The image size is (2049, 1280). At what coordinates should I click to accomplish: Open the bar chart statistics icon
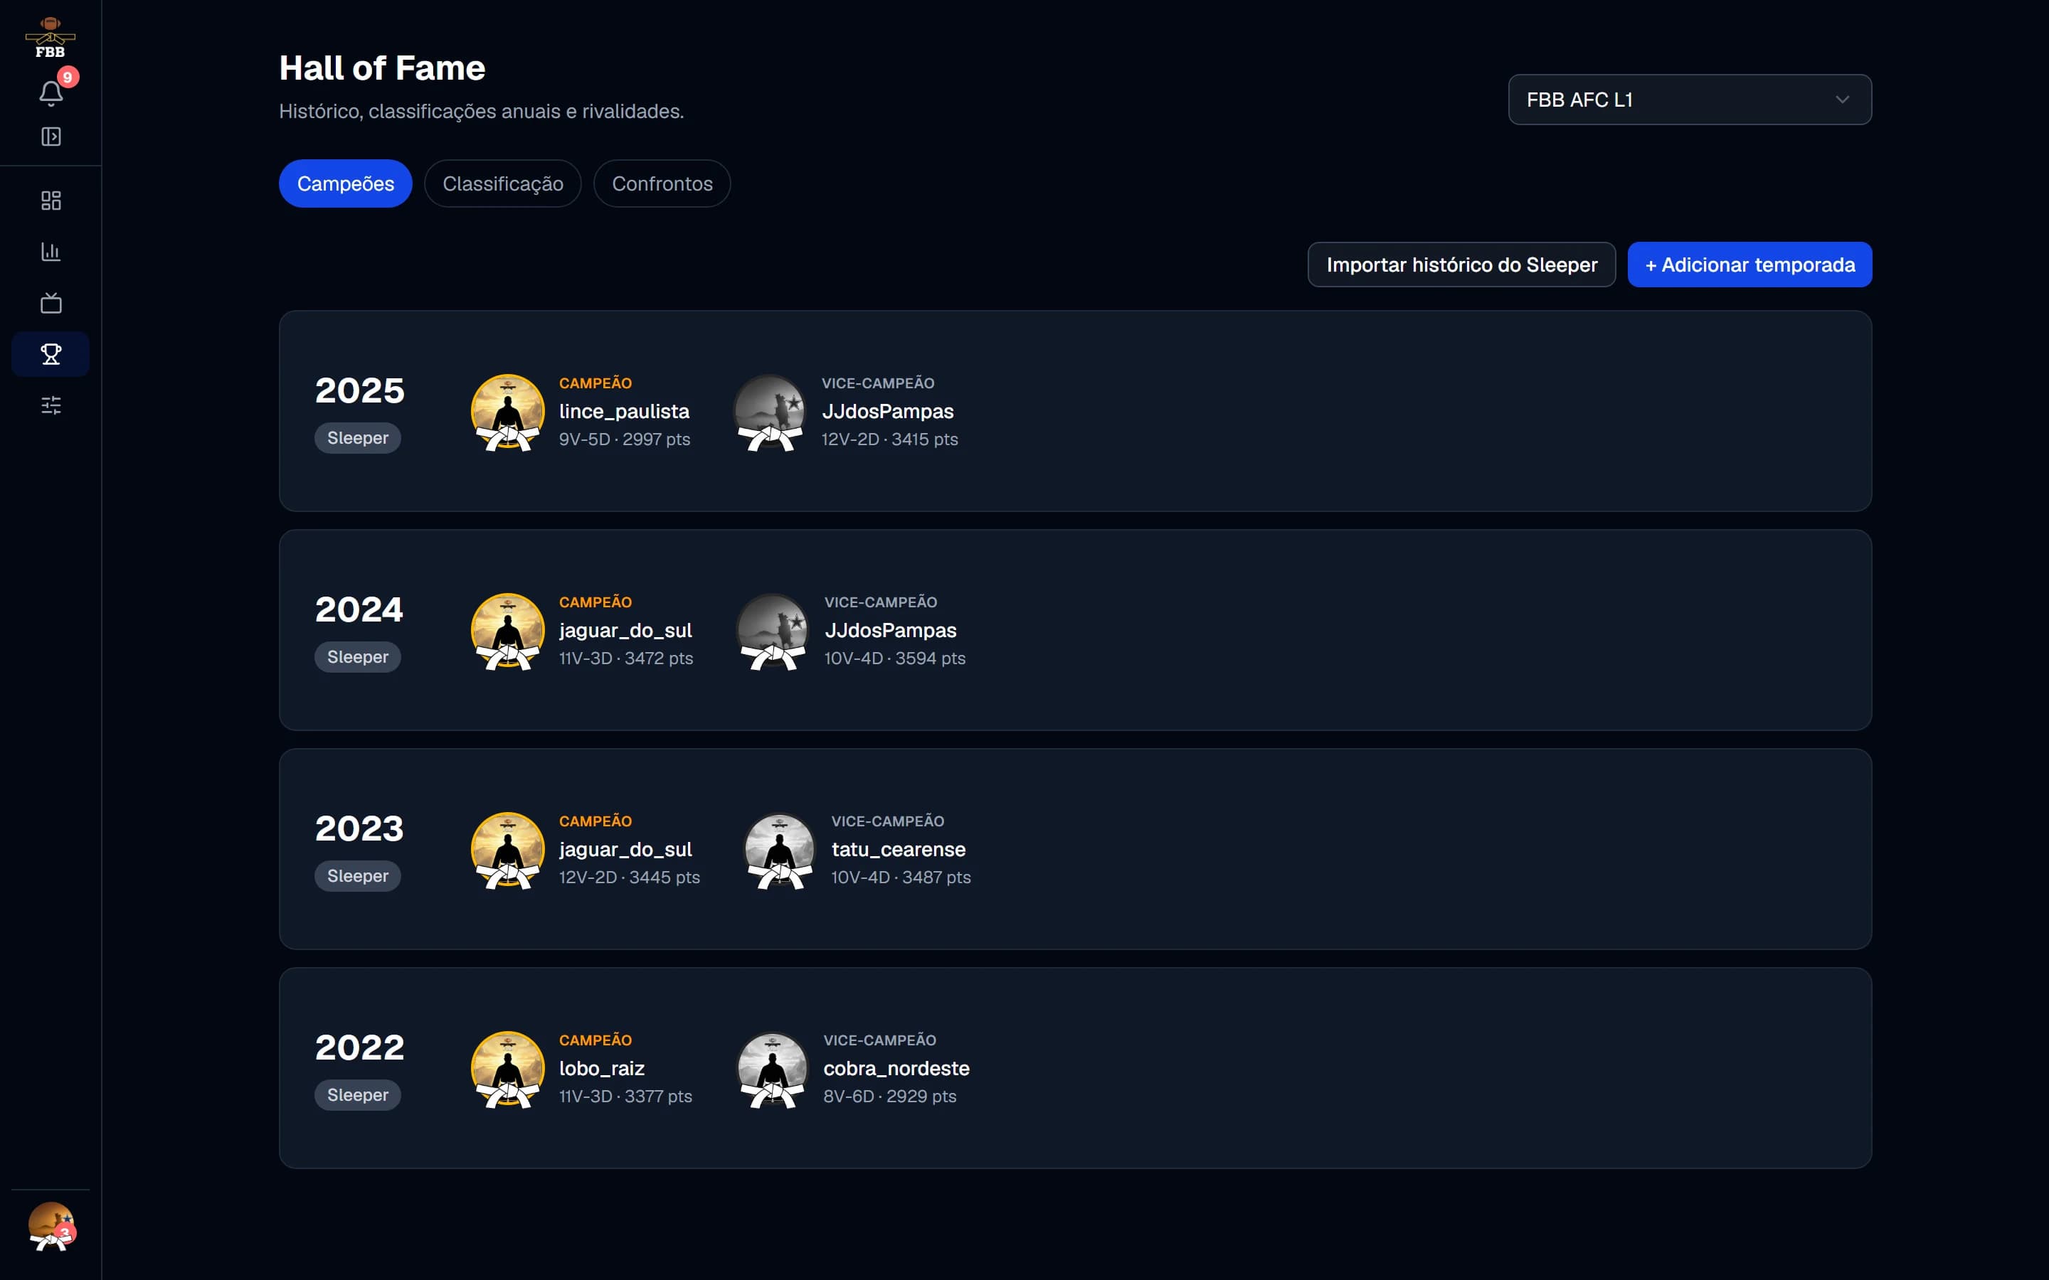(51, 252)
